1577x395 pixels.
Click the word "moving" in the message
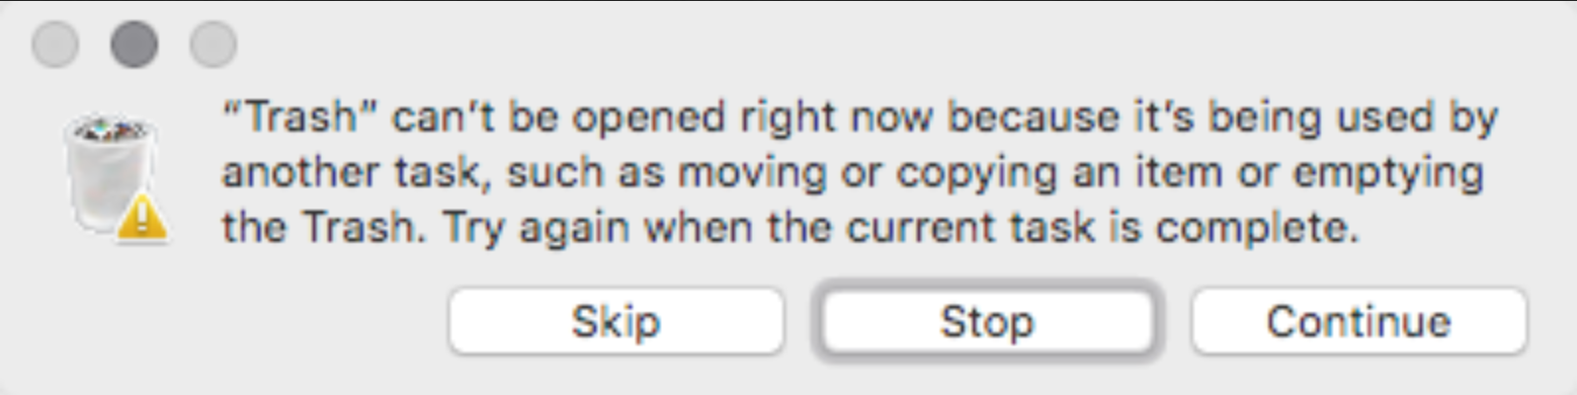tap(752, 173)
